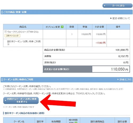This screenshot has width=133, height=123.
Task: Click the arrow icon on the coupon change button
Action: click(x=5, y=101)
